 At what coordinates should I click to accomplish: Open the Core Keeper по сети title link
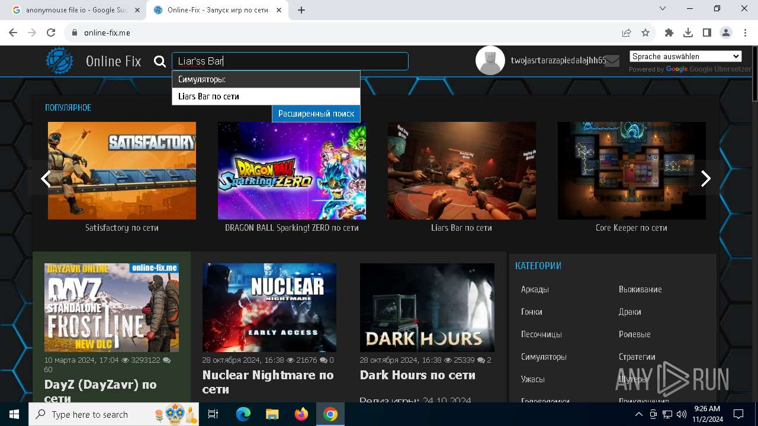click(631, 228)
